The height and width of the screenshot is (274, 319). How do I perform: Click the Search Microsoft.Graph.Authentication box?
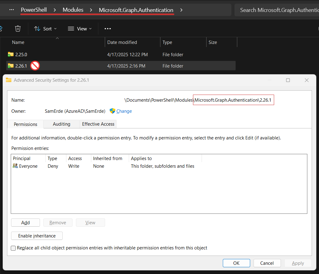point(277,10)
